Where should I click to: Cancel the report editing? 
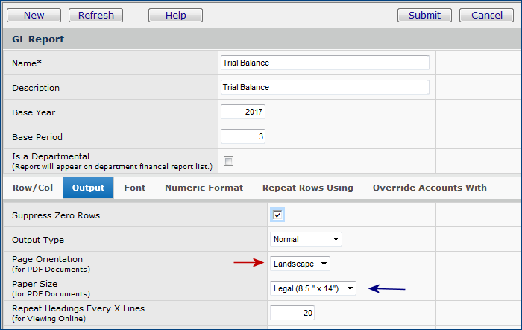point(486,15)
